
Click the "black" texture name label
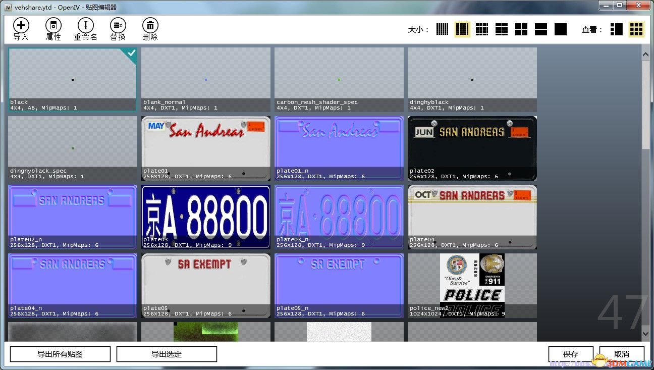coord(19,102)
